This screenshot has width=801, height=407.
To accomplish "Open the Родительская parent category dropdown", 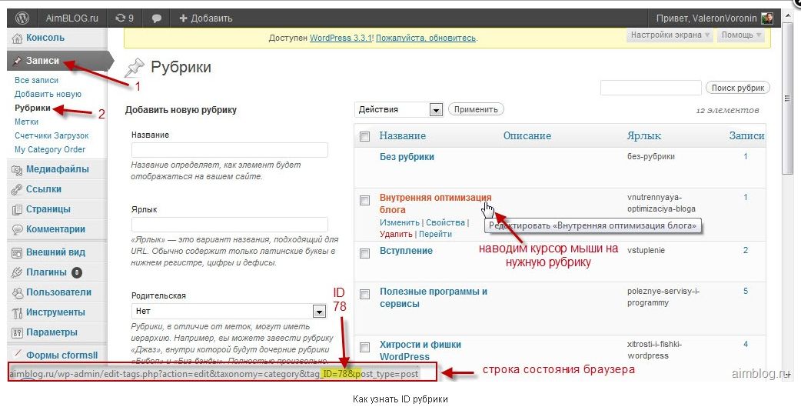I will [x=229, y=311].
